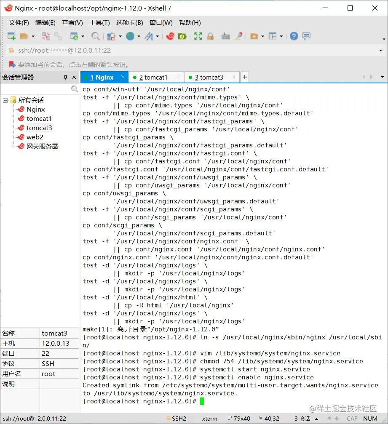The height and width of the screenshot is (424, 388).
Task: Expand the Layout dropdown arrow
Action: (281, 36)
